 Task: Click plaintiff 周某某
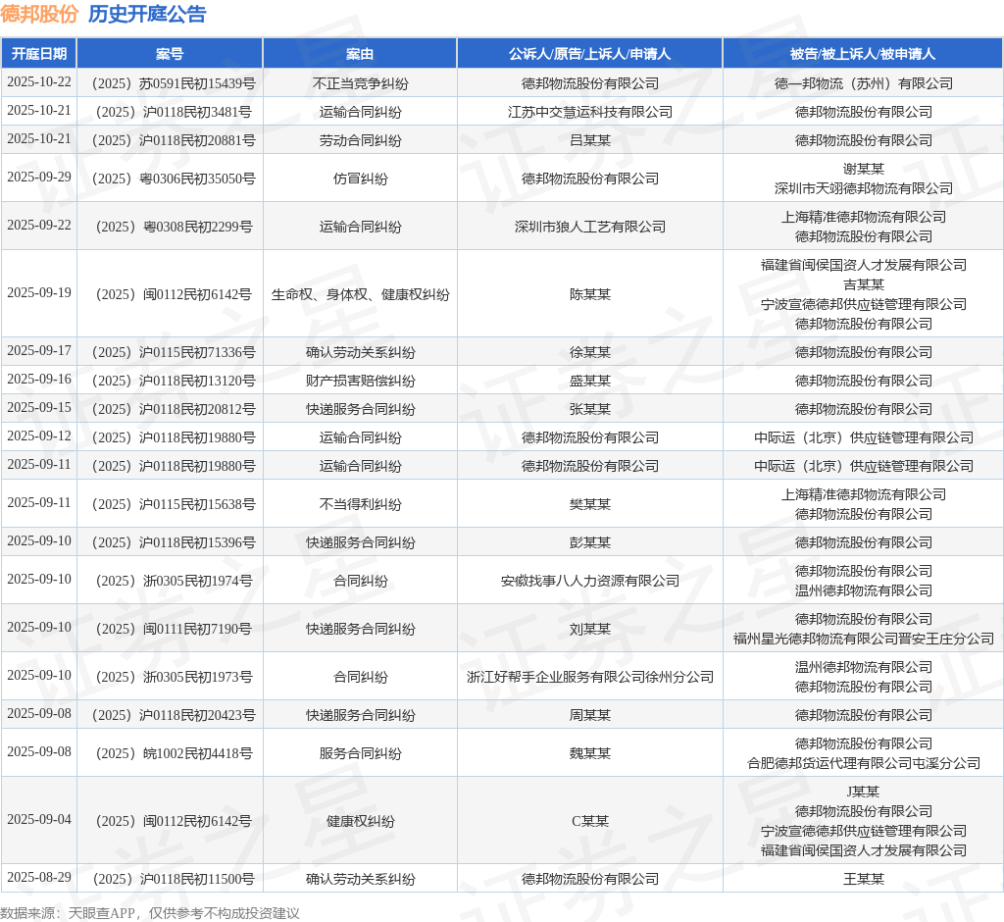[589, 715]
